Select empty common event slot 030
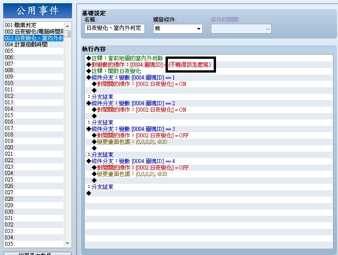Viewport: 338px width, 255px height. click(34, 212)
